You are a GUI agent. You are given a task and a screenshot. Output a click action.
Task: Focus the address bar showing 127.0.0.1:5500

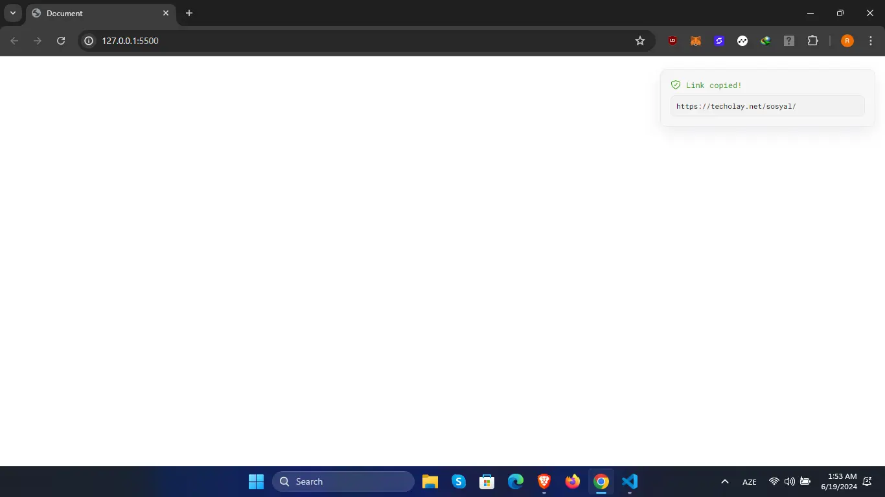(366, 41)
